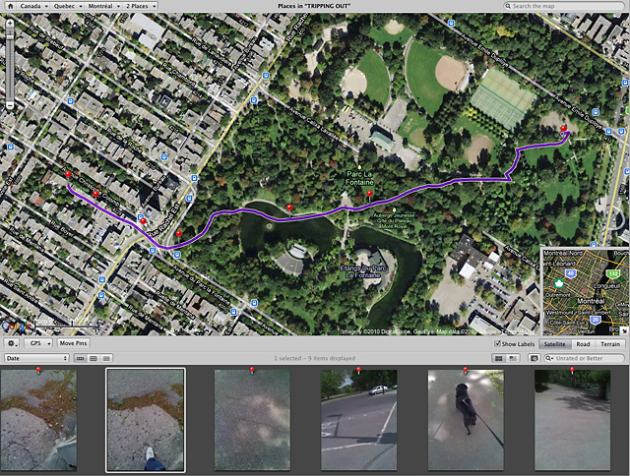Click the zoom out minus button on the map
630x476 pixels.
9,104
